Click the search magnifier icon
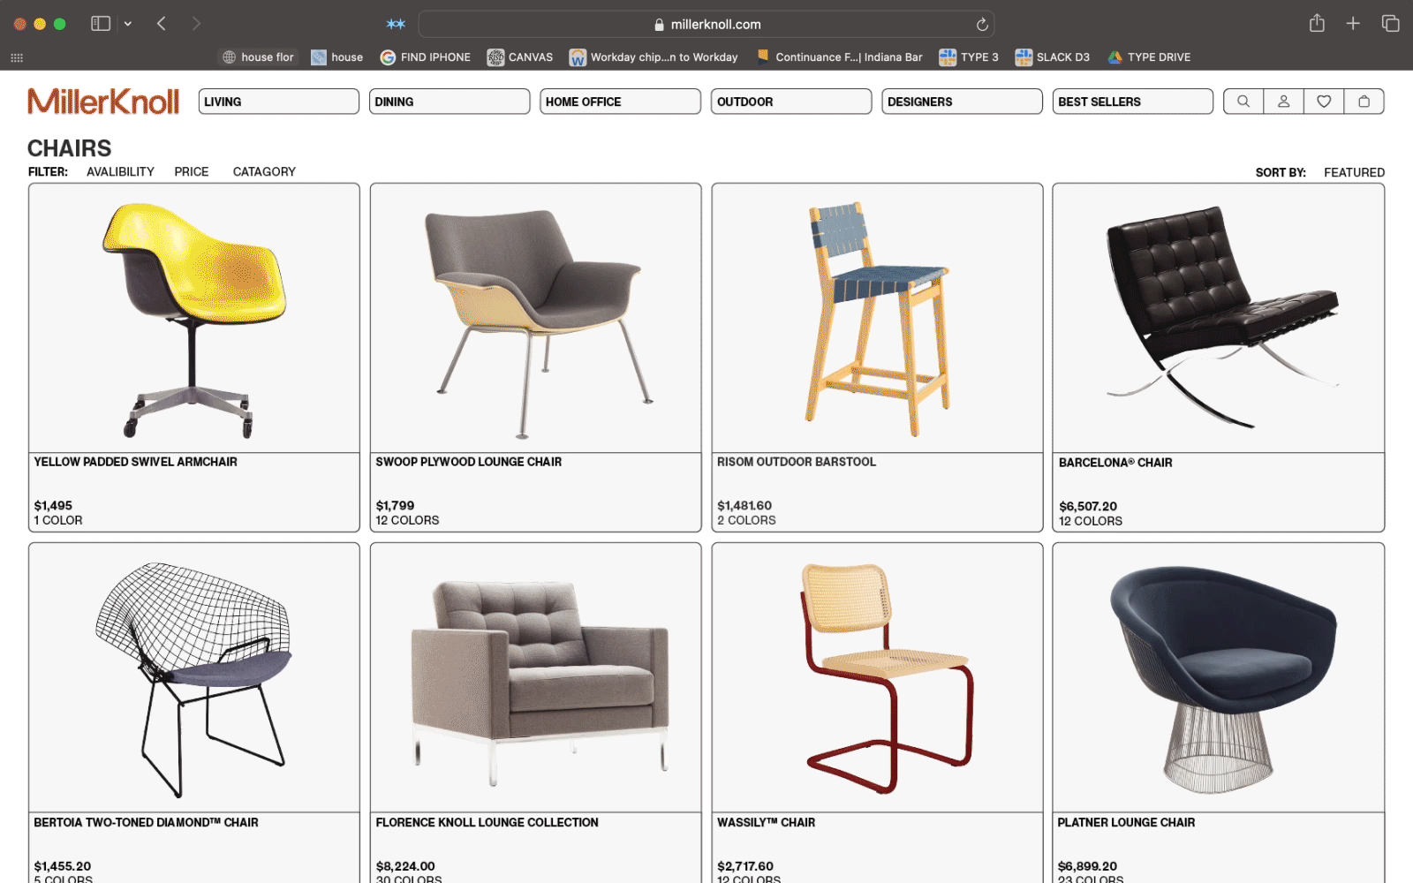 tap(1243, 102)
